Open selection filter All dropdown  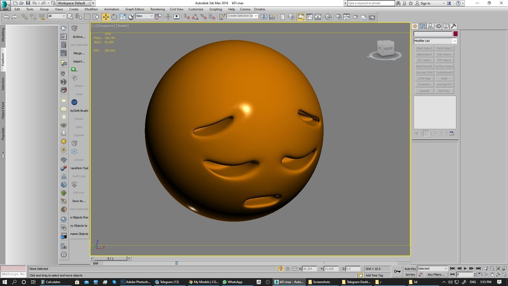(x=57, y=16)
